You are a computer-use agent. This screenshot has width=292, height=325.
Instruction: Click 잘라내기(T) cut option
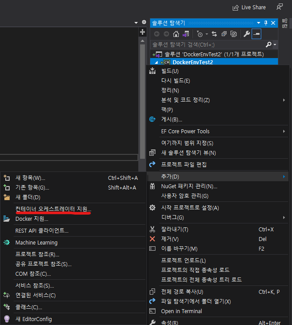point(217,229)
